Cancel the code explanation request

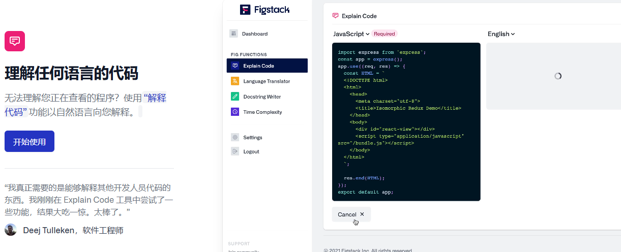click(351, 214)
